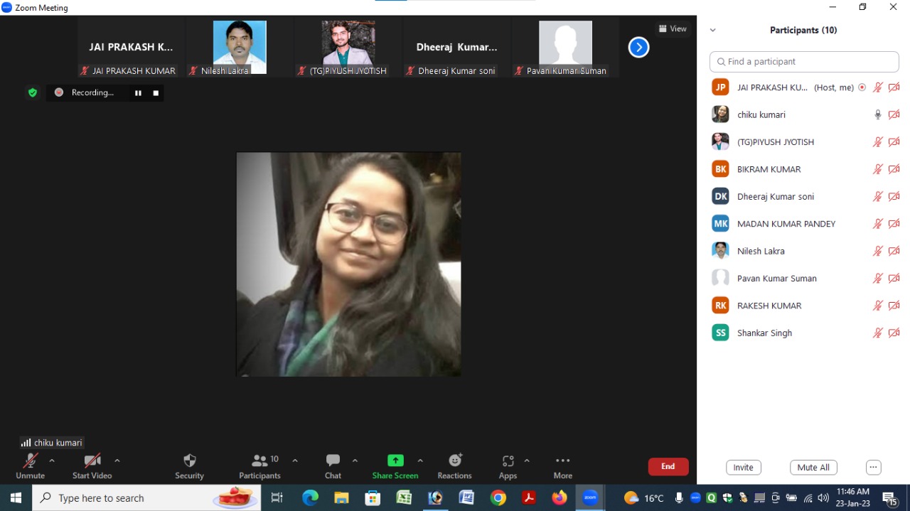Click the camera-off icon for Pavan Kumar Suman
The width and height of the screenshot is (910, 511).
pyautogui.click(x=894, y=279)
